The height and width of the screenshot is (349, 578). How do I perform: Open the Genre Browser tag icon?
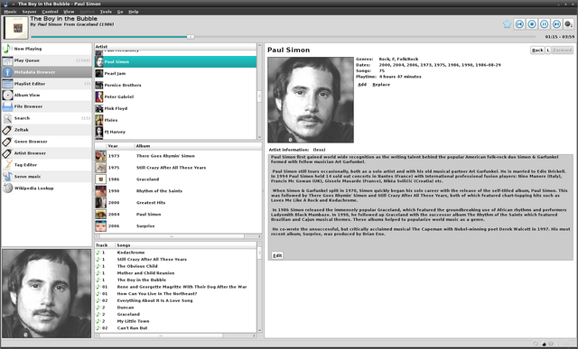tap(7, 142)
